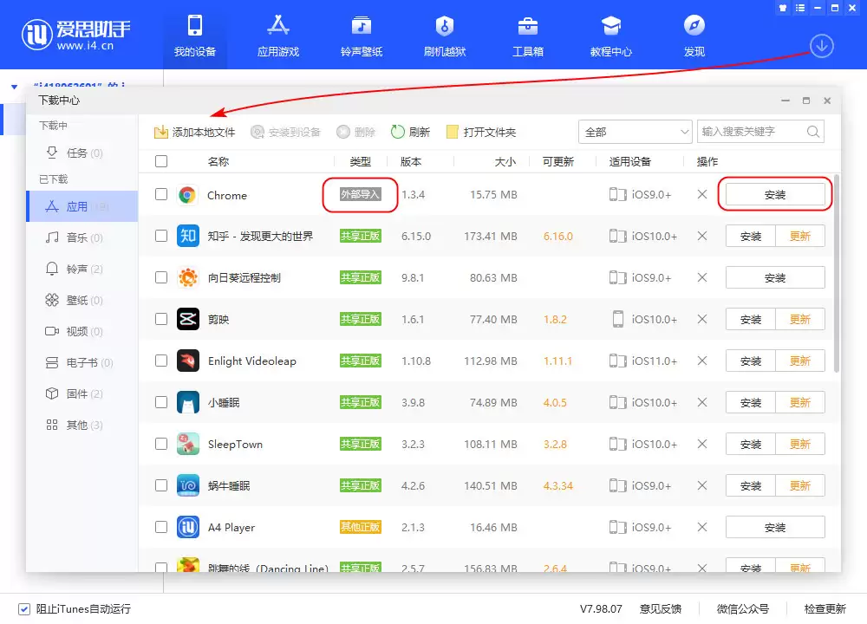Screen dimensions: 867x624
Task: Delete the 知乎 entry with X
Action: 702,236
